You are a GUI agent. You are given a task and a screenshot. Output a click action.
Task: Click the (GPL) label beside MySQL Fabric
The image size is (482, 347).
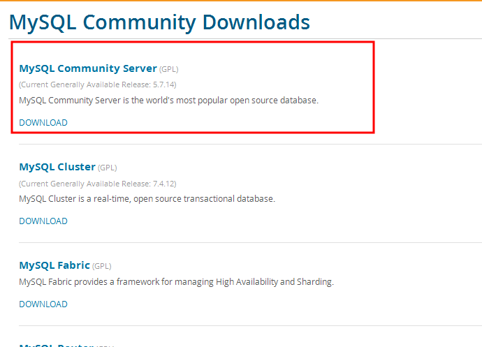[x=102, y=266]
